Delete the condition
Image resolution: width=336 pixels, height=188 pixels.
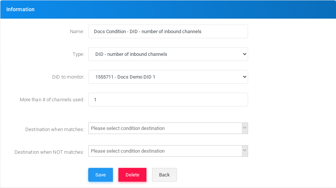133,175
